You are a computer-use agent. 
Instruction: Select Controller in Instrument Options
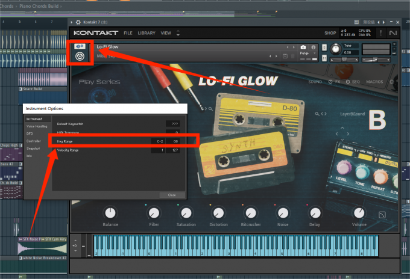34,141
